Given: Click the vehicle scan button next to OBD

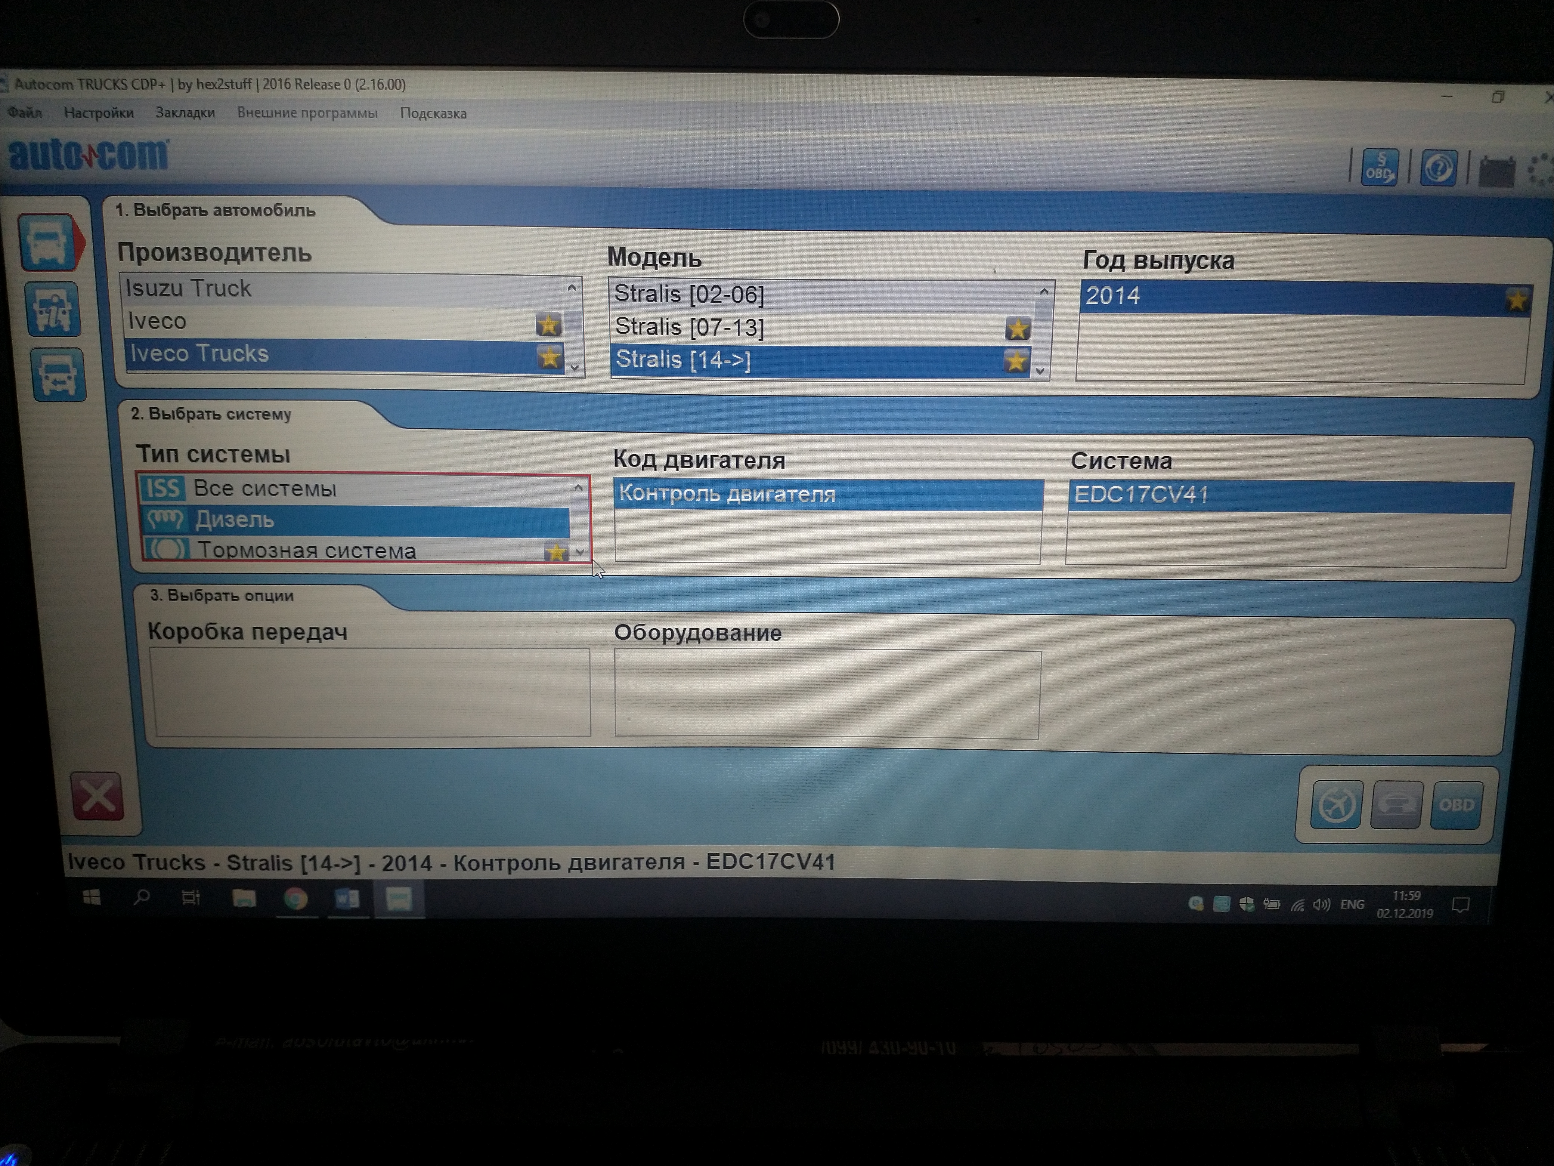Looking at the screenshot, I should click(x=1397, y=805).
